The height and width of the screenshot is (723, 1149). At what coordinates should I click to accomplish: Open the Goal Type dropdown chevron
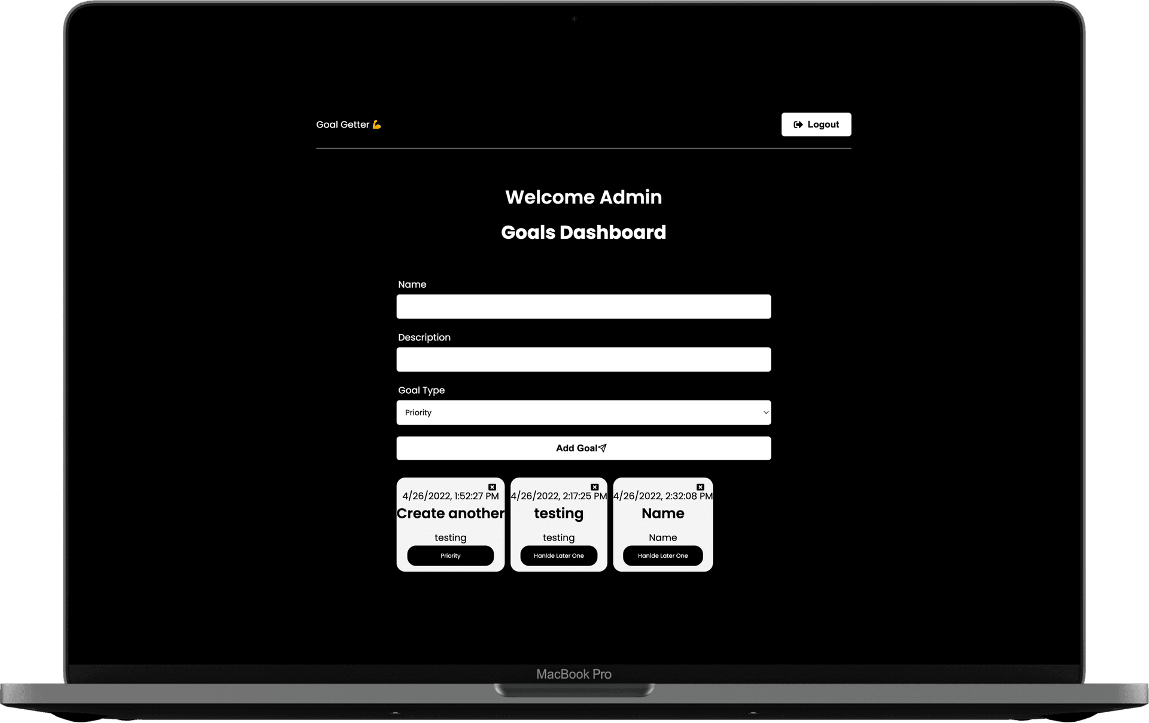[765, 412]
